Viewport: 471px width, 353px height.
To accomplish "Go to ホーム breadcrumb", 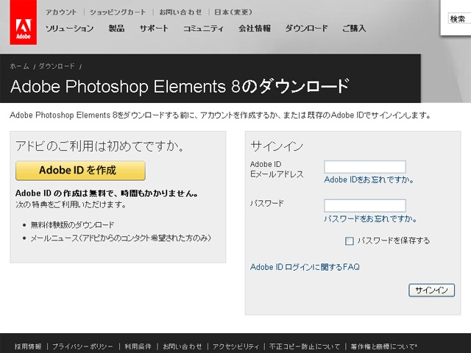I will point(19,66).
